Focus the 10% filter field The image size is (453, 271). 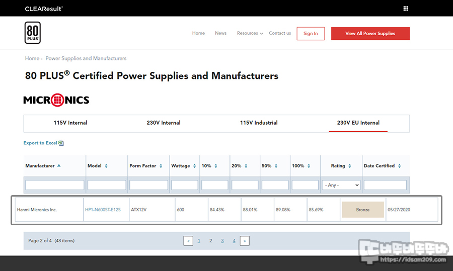(x=214, y=185)
